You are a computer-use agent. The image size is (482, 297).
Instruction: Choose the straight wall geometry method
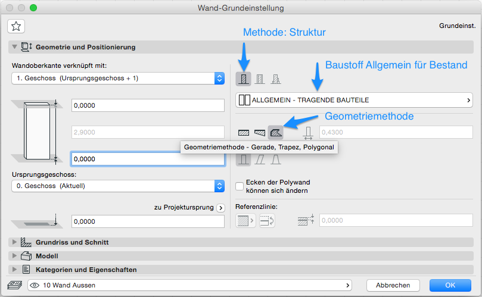[244, 132]
